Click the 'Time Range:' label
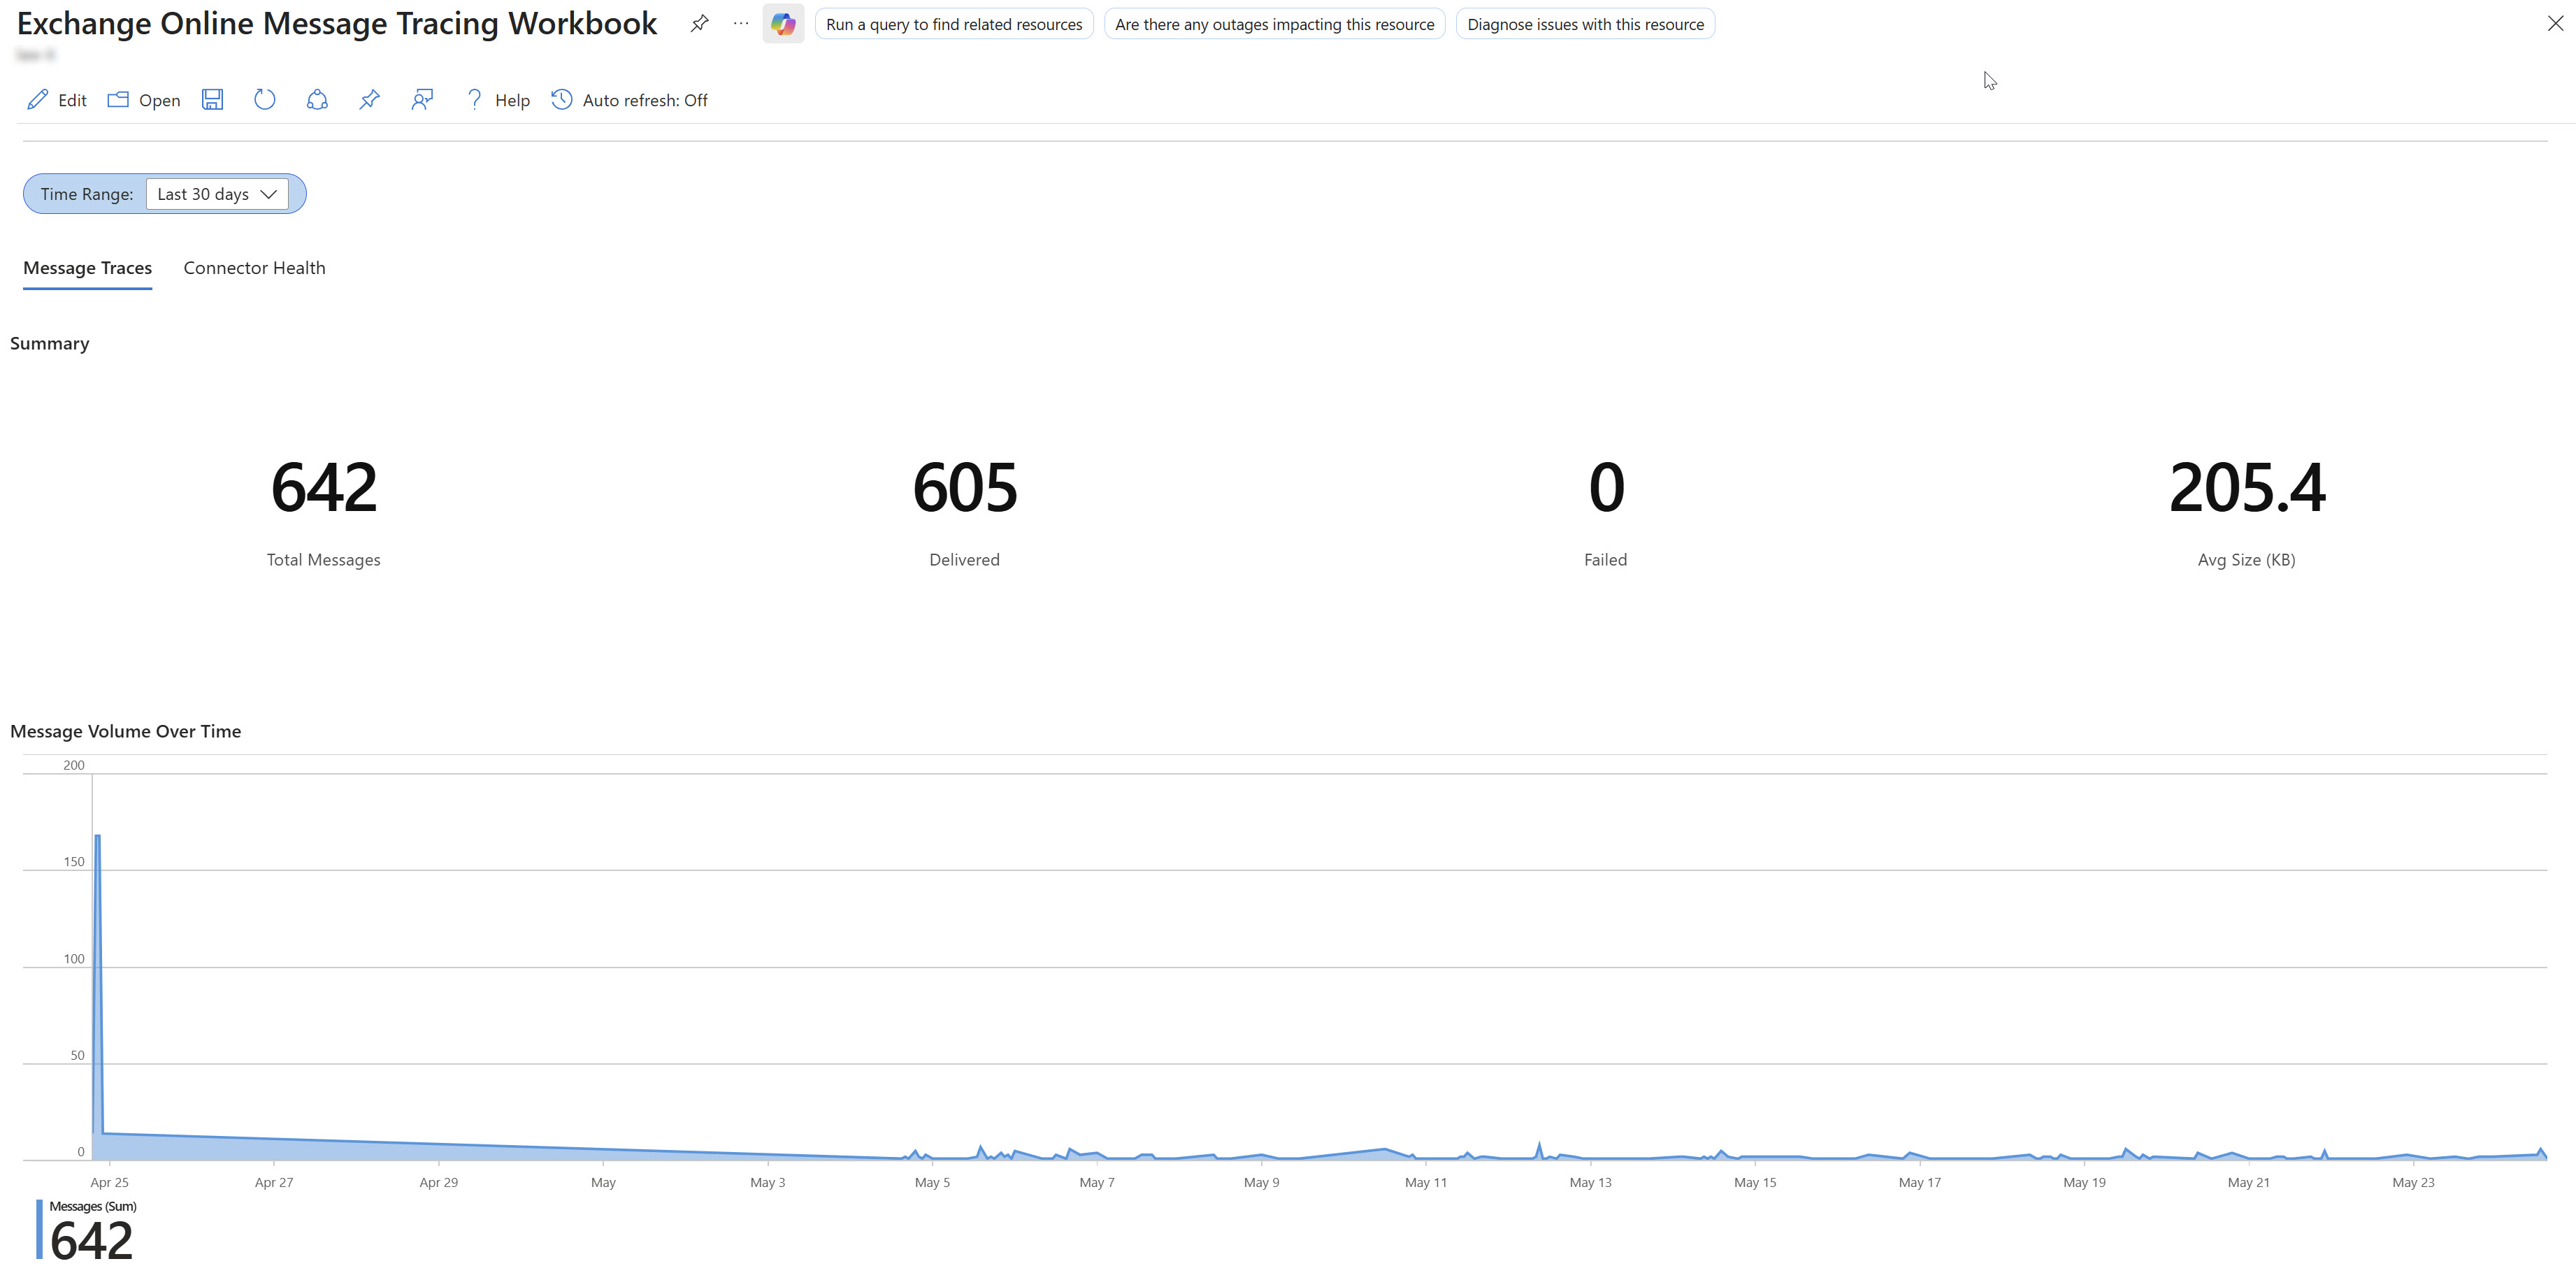The height and width of the screenshot is (1266, 2576). 87,194
